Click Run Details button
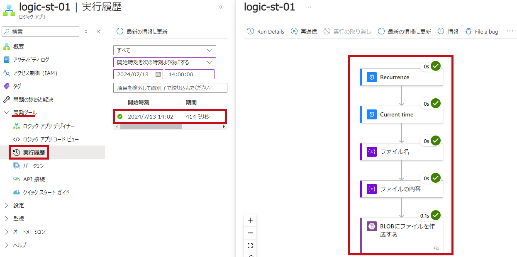 266,32
